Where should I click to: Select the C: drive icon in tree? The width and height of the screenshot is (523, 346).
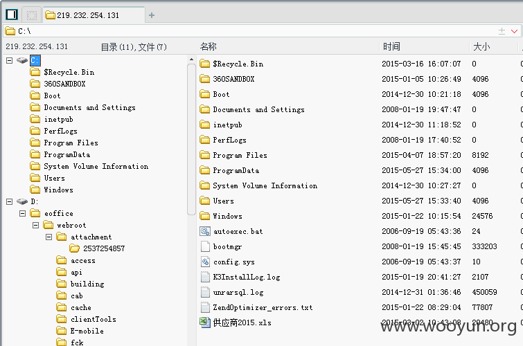pyautogui.click(x=22, y=60)
